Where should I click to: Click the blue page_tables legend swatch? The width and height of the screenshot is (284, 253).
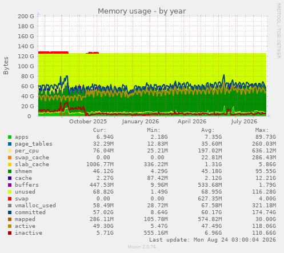[10, 144]
